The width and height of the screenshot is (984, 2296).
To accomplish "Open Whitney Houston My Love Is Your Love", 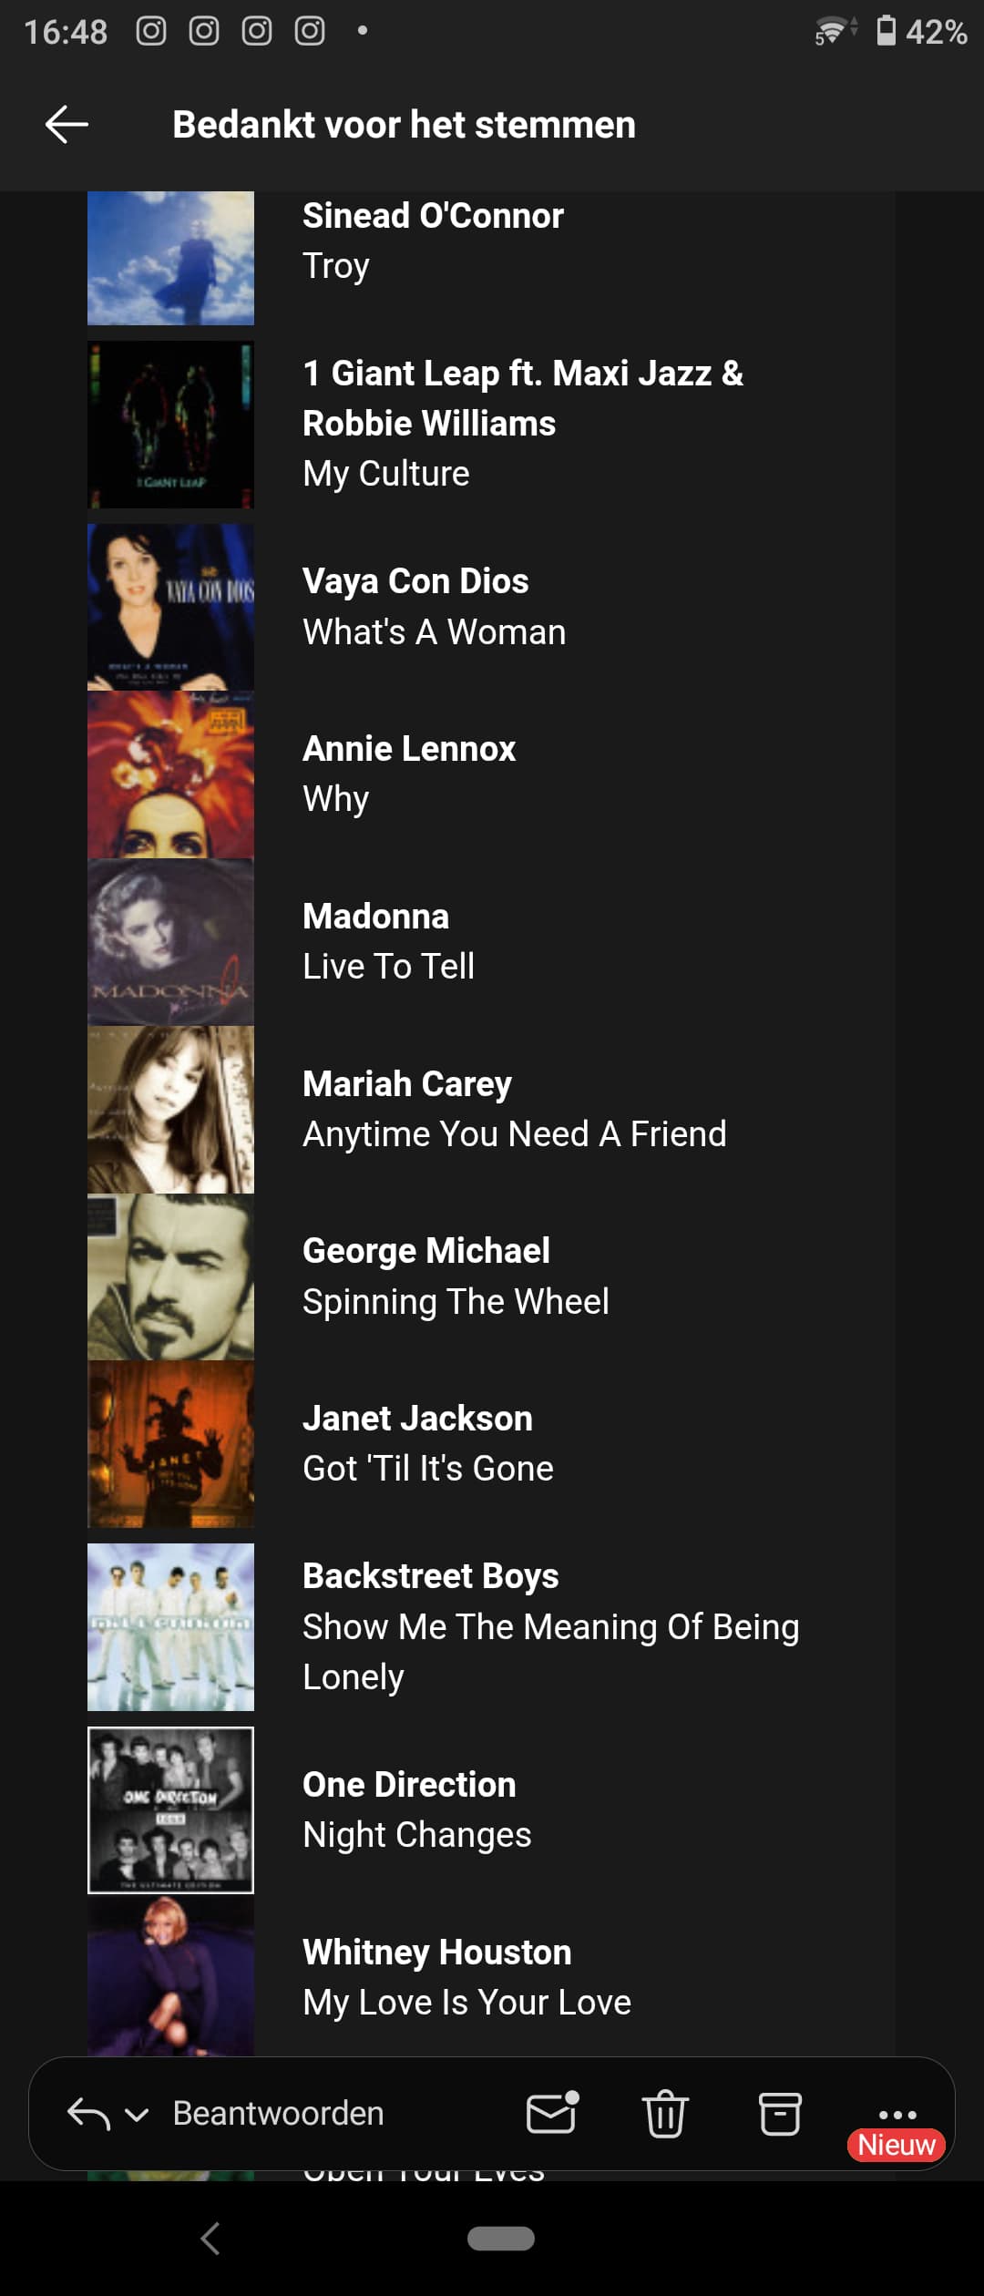I will click(466, 1976).
